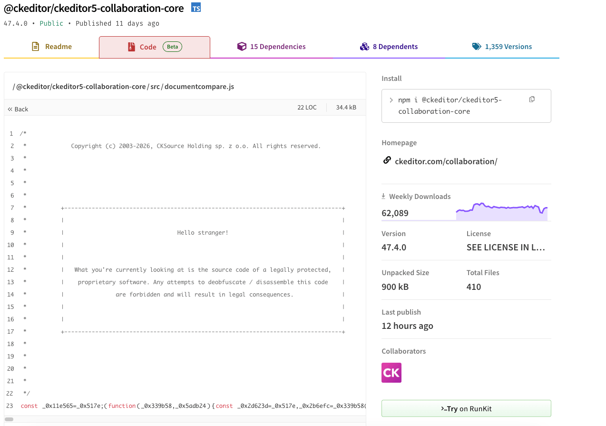Click the weekly downloads trend chart
The height and width of the screenshot is (426, 606).
(x=501, y=209)
